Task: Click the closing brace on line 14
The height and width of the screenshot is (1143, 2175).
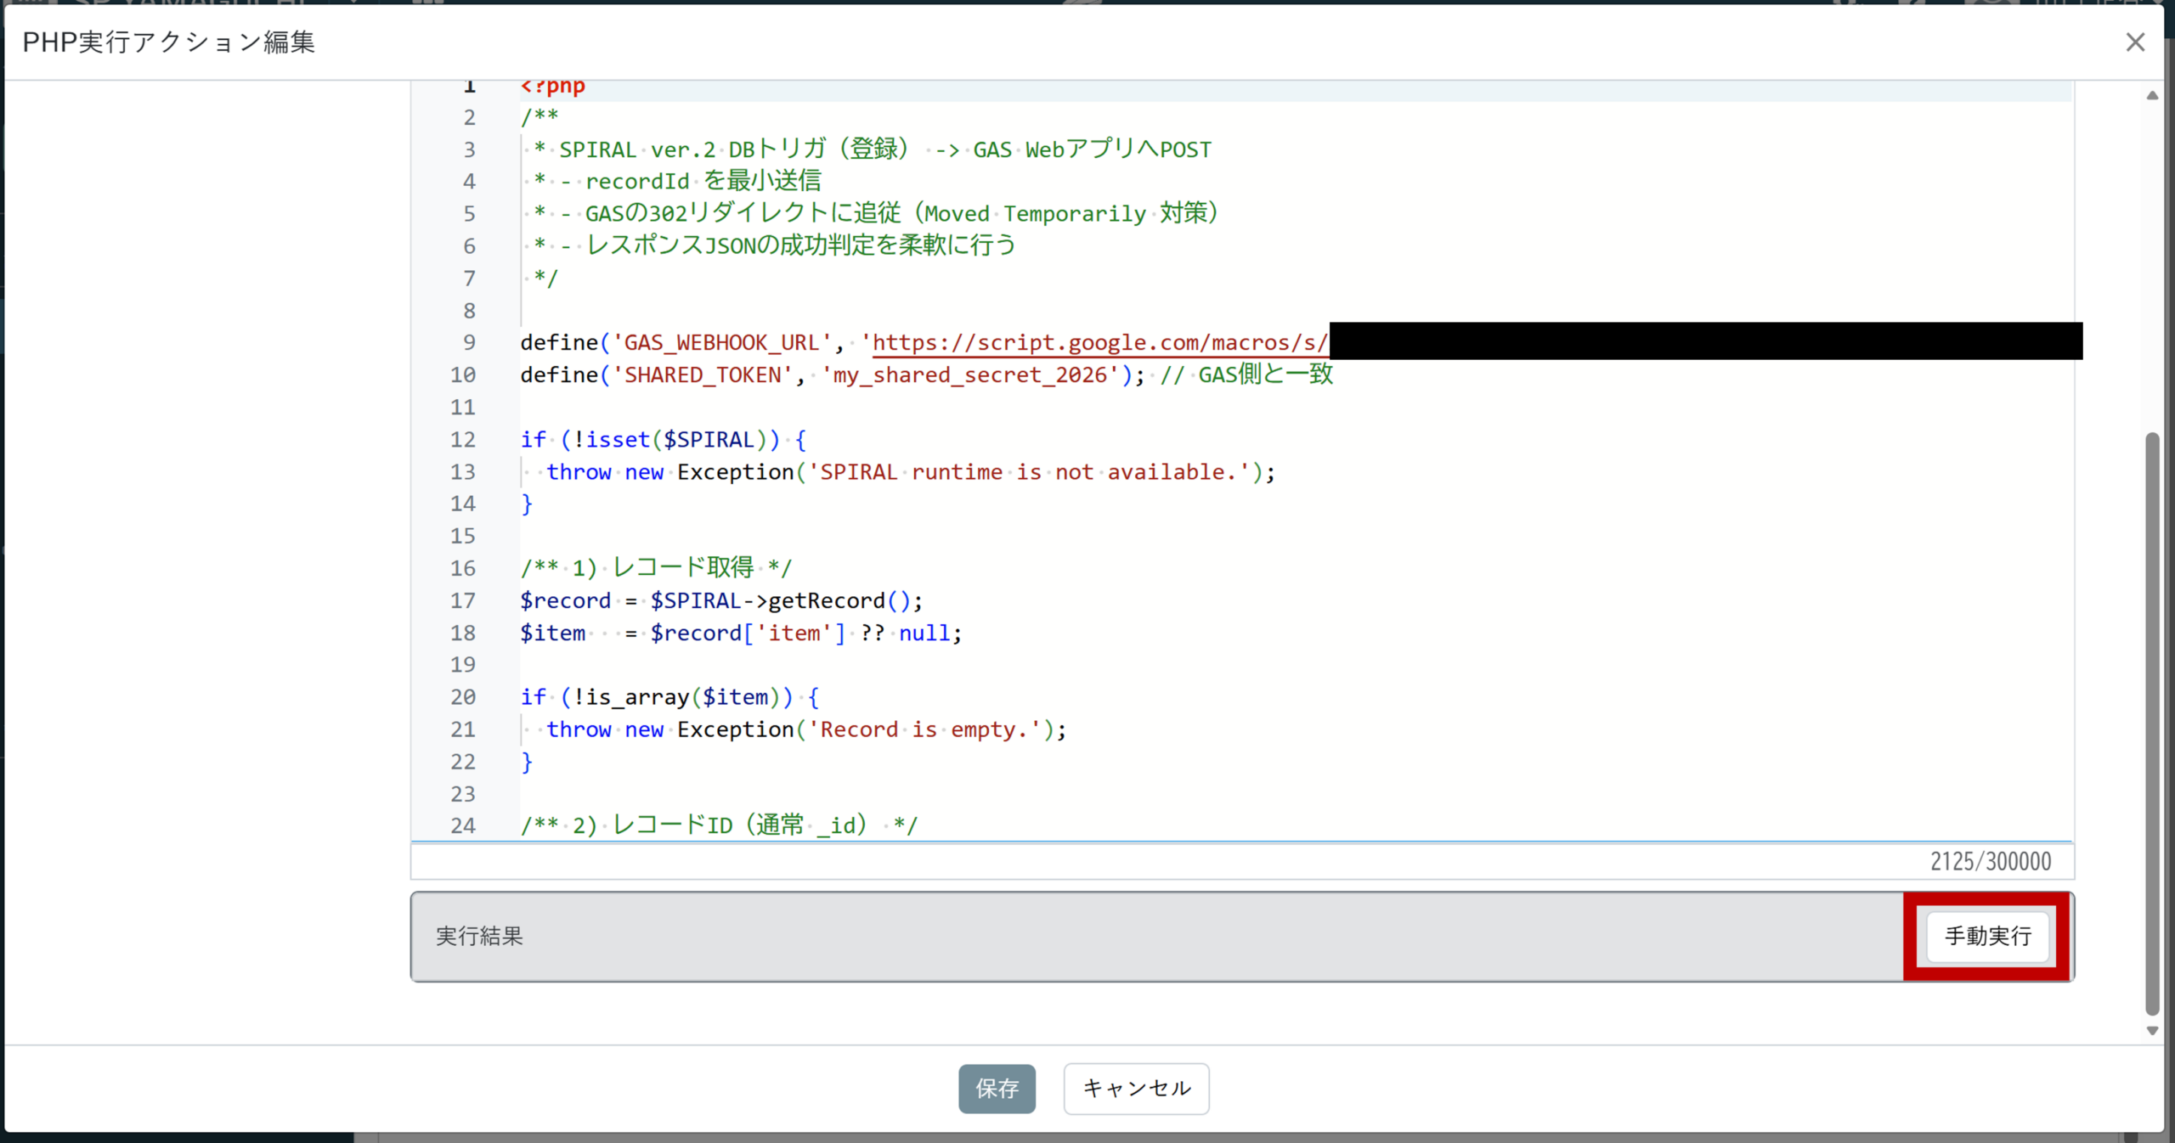Action: point(527,504)
